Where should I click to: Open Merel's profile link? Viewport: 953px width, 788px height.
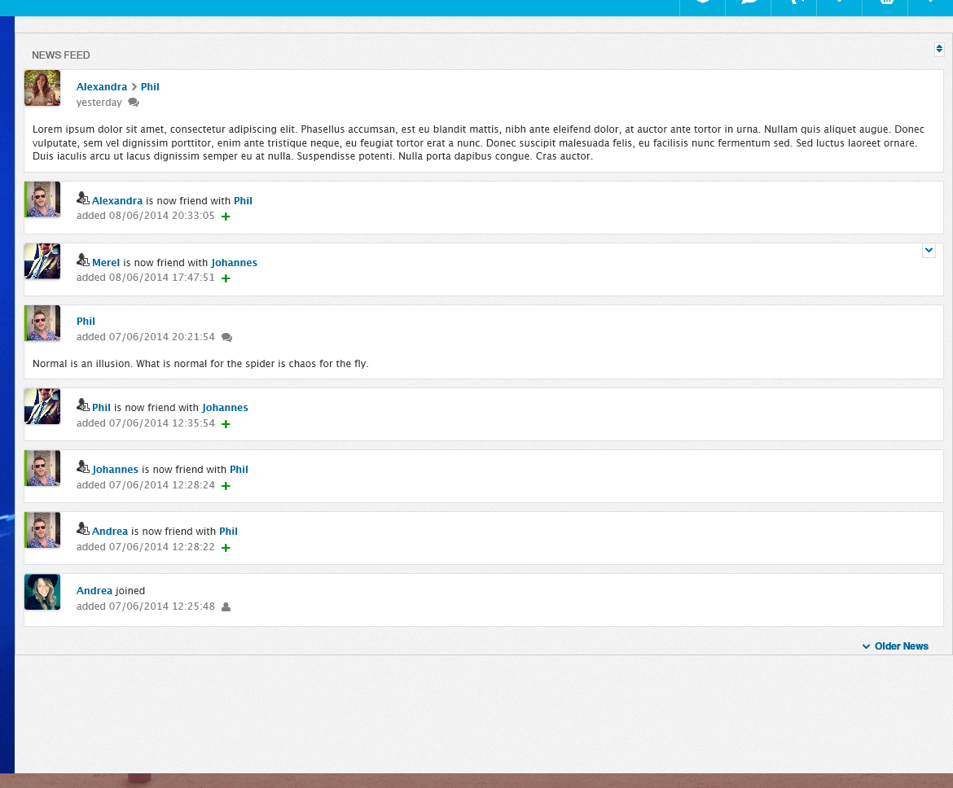pos(106,263)
